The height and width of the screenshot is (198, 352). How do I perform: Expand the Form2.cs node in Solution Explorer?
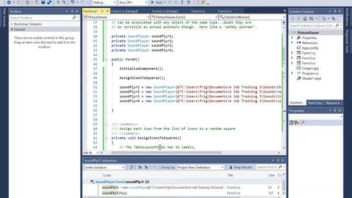tap(292, 58)
